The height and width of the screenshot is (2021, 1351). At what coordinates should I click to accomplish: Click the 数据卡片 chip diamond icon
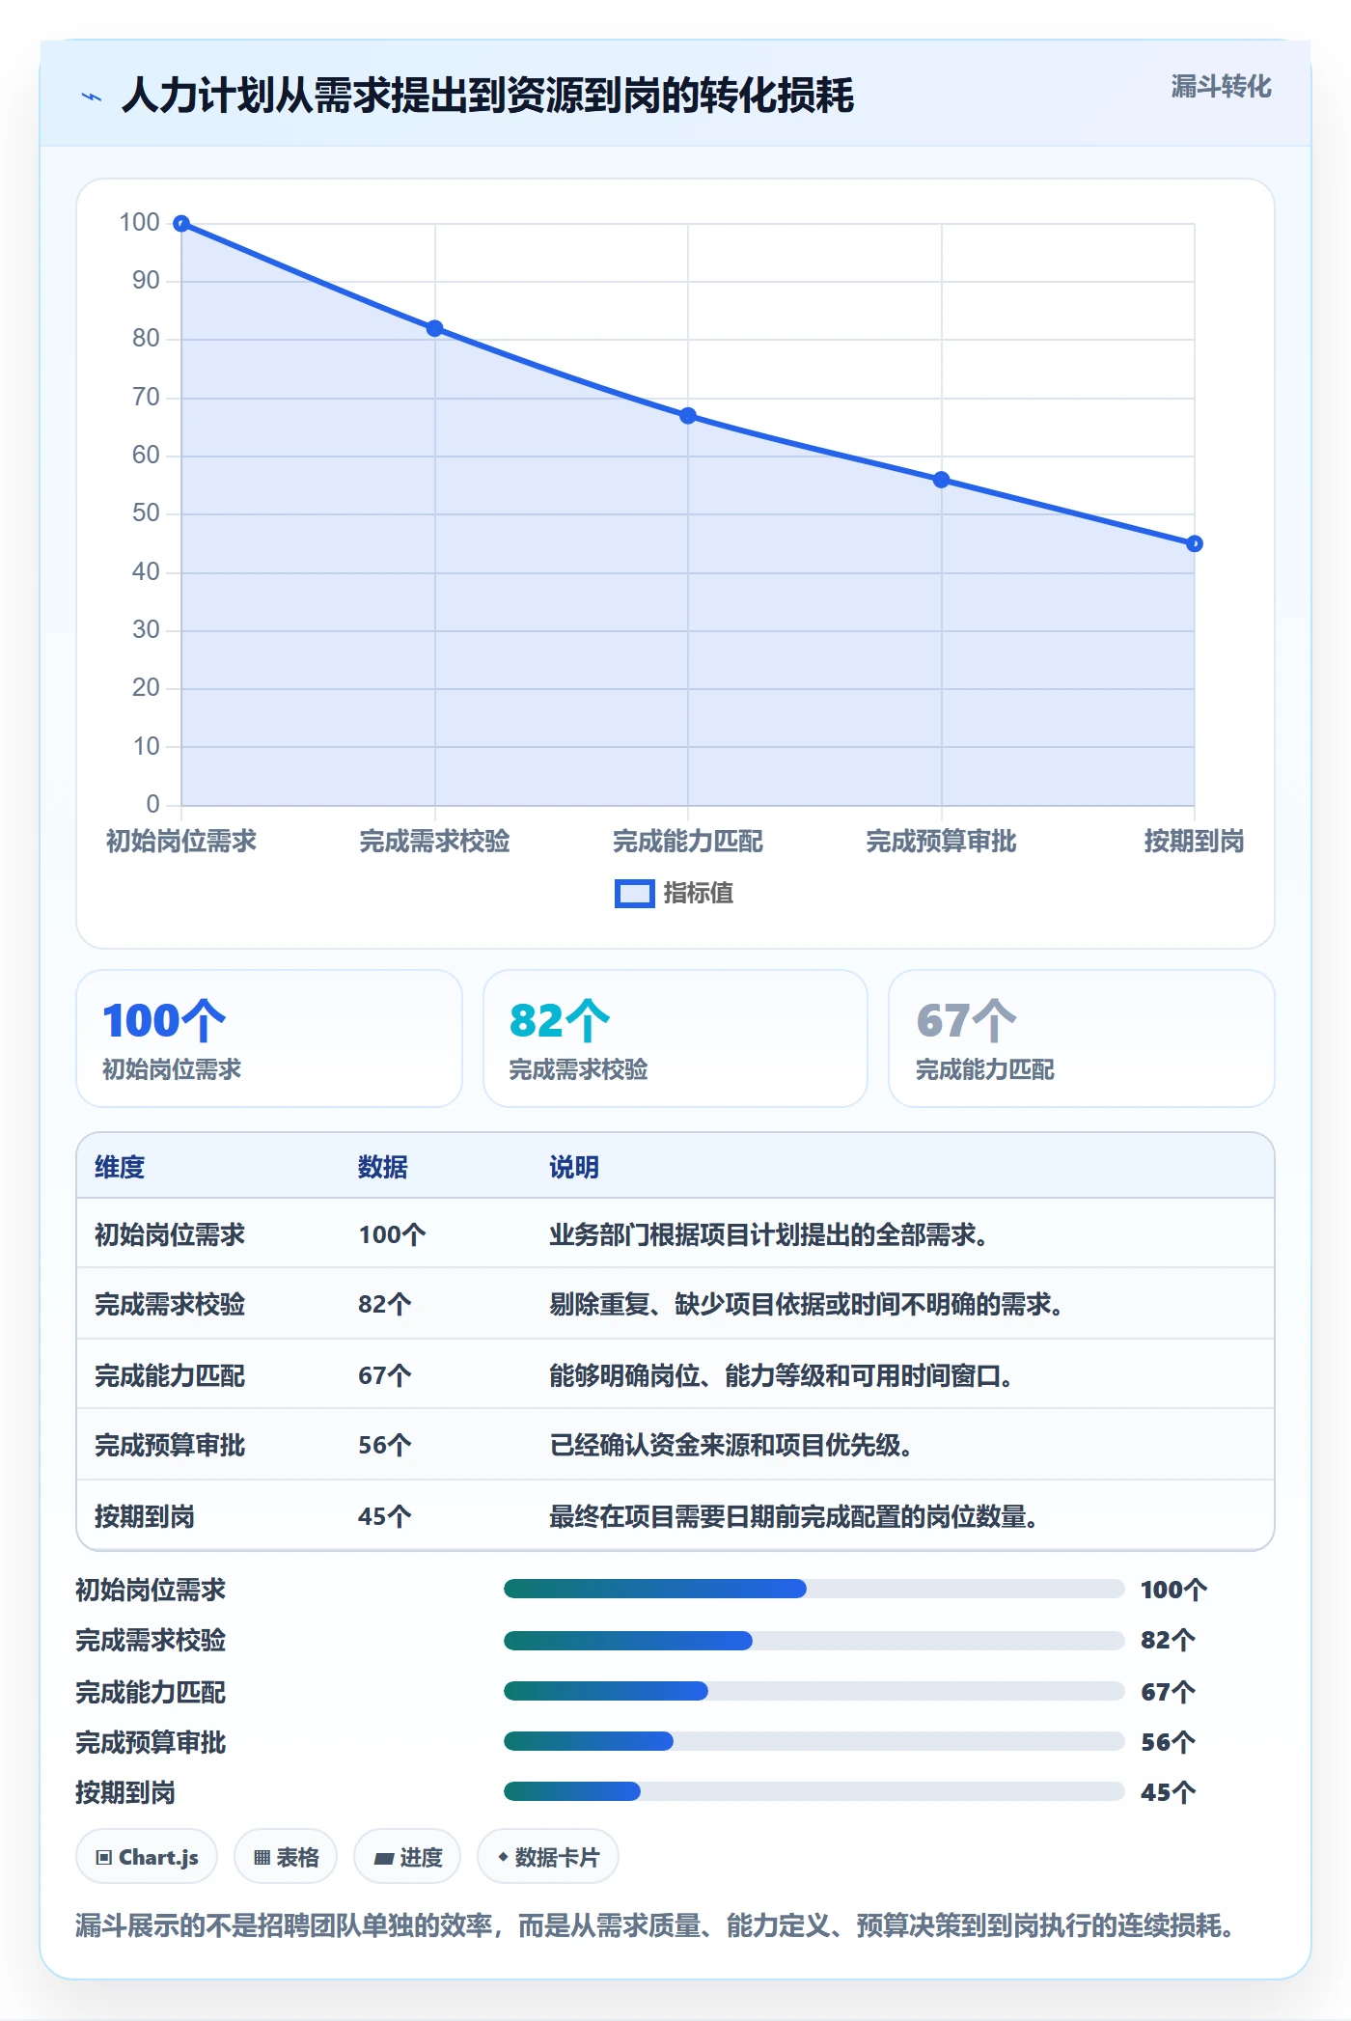[x=503, y=1857]
